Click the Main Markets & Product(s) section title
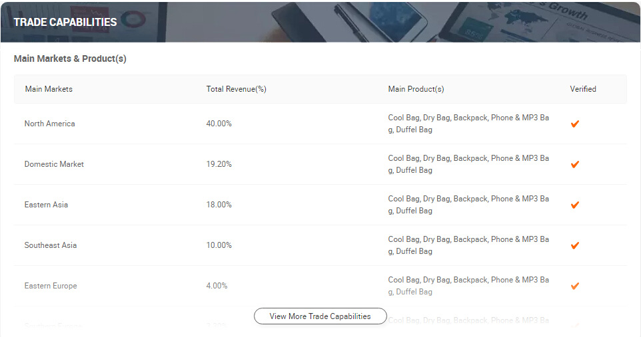The image size is (641, 337). pyautogui.click(x=70, y=58)
